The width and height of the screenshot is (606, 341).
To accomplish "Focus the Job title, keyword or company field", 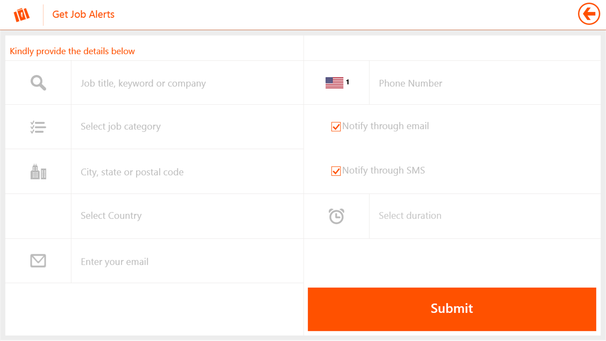I will pyautogui.click(x=187, y=83).
